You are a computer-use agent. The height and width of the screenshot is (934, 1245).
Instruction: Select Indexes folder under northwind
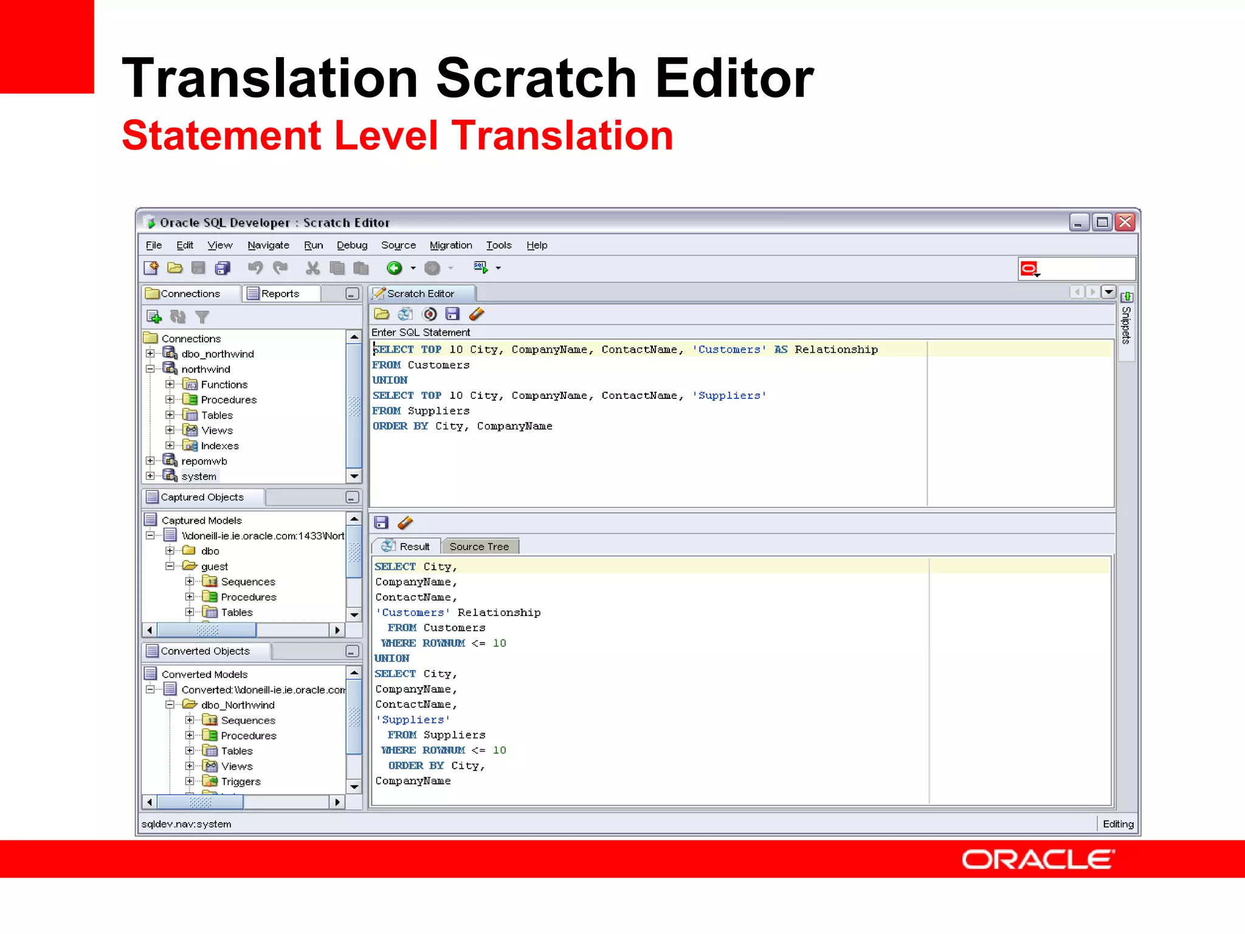click(220, 446)
